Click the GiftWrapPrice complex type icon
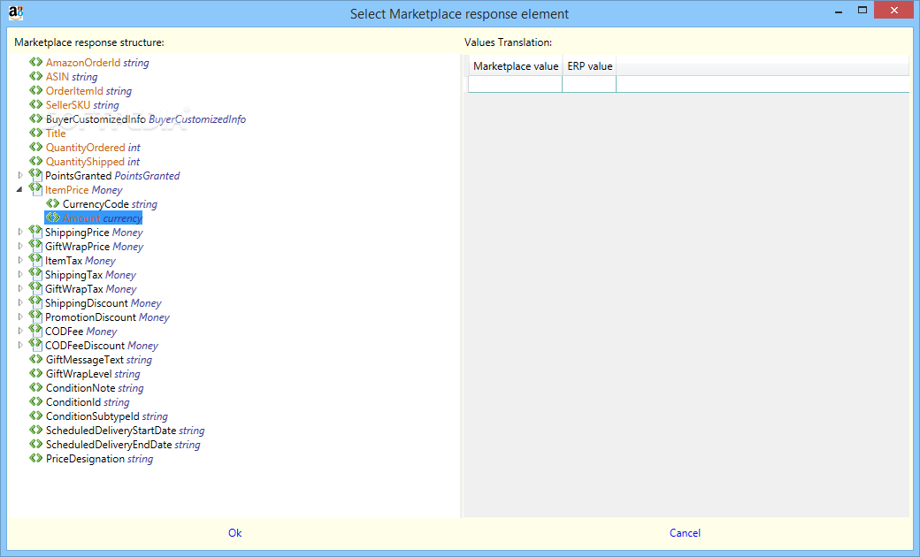 pos(35,246)
